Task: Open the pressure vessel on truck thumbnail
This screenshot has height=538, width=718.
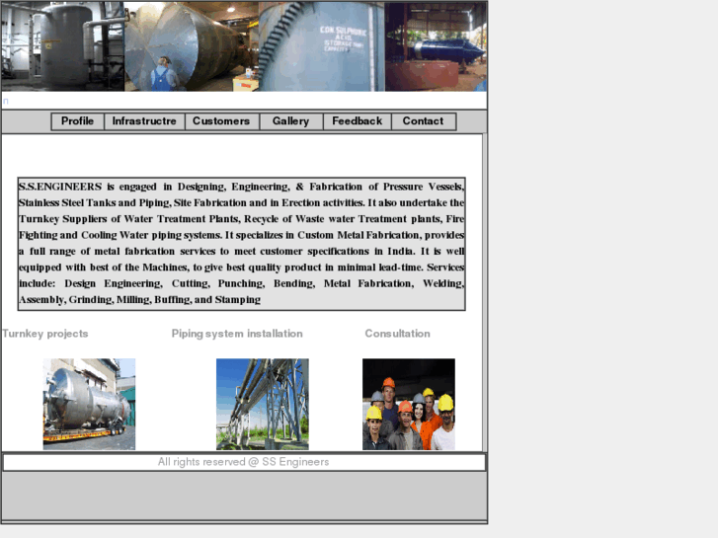Action: point(89,405)
